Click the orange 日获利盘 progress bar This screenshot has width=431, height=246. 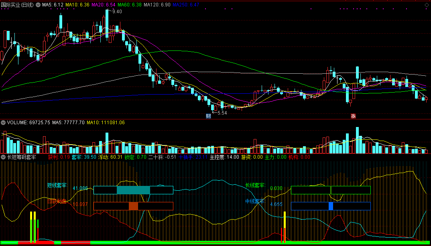[x=133, y=206]
